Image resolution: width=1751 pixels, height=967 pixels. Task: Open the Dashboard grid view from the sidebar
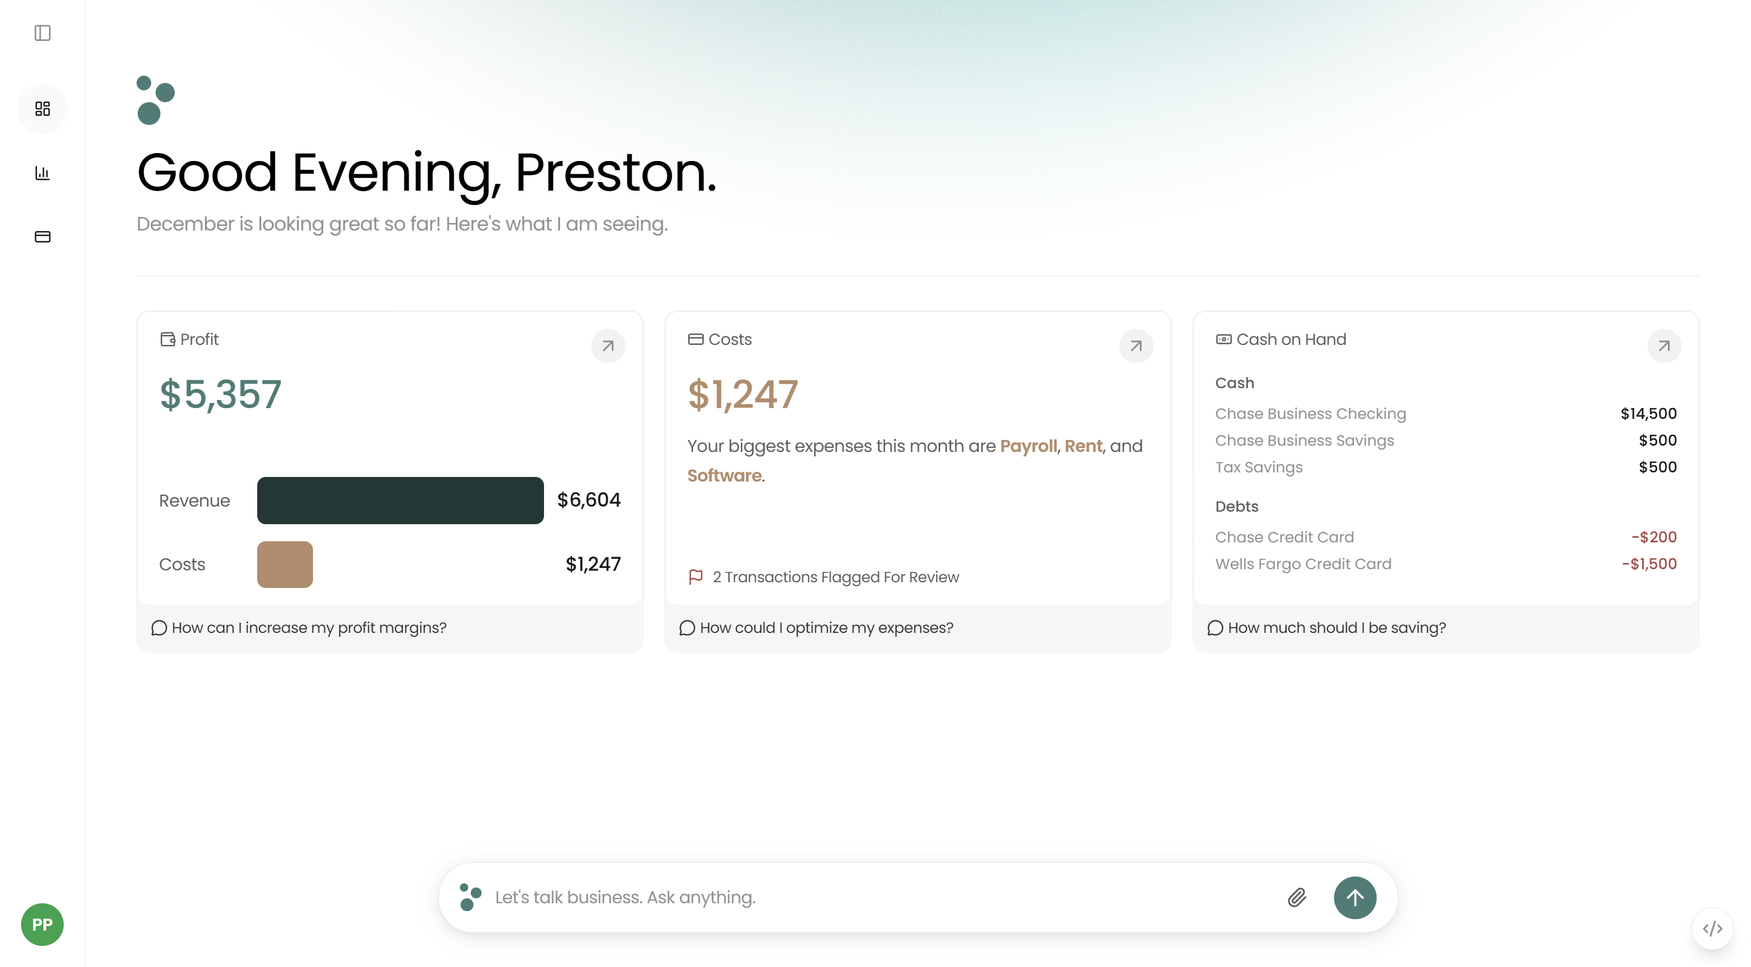tap(43, 108)
